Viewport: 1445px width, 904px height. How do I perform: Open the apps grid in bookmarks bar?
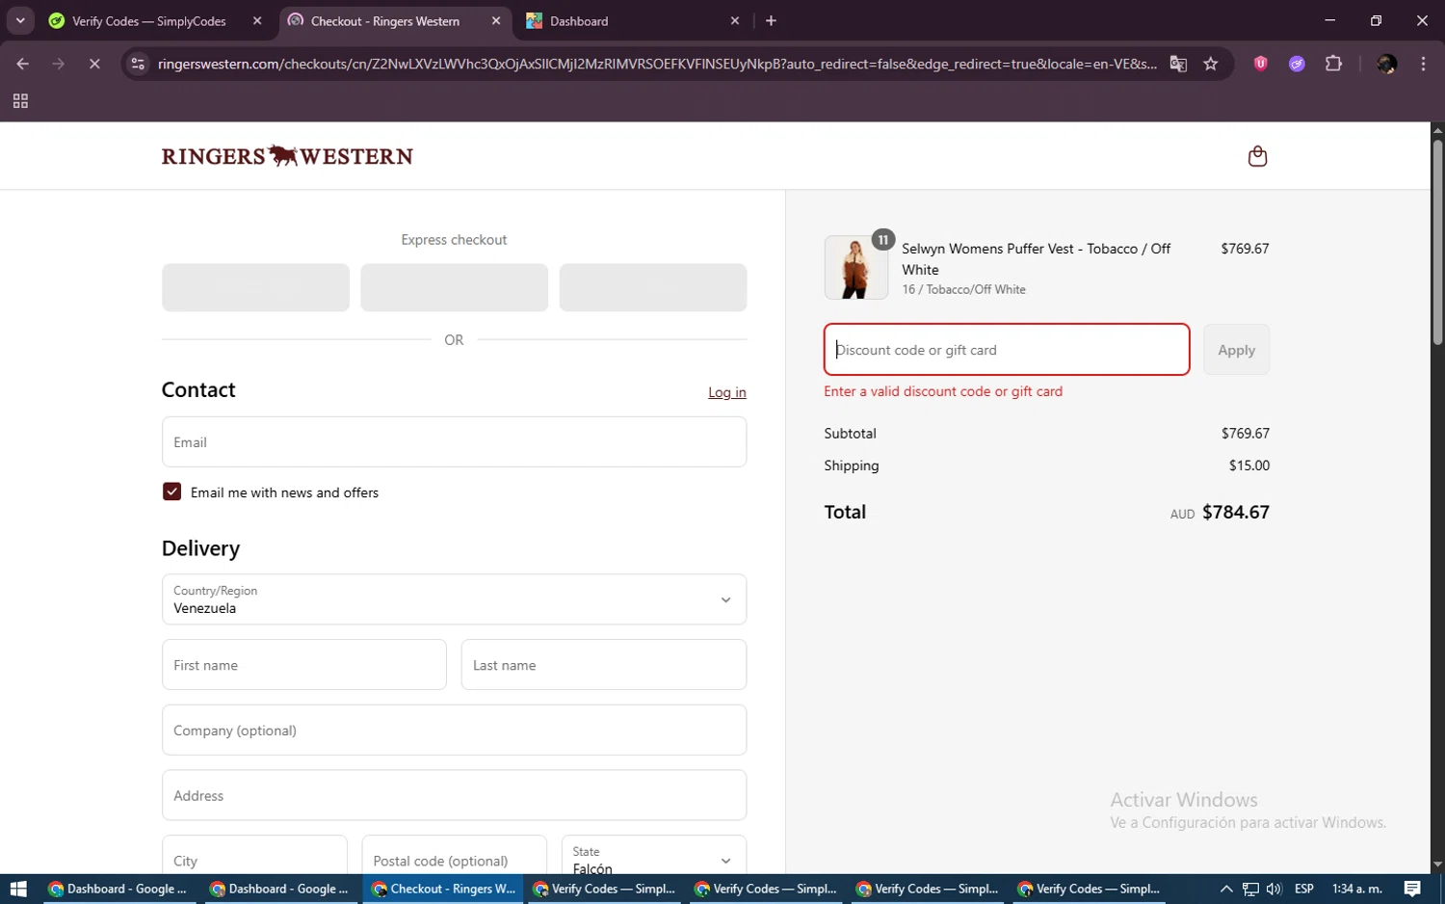[20, 101]
